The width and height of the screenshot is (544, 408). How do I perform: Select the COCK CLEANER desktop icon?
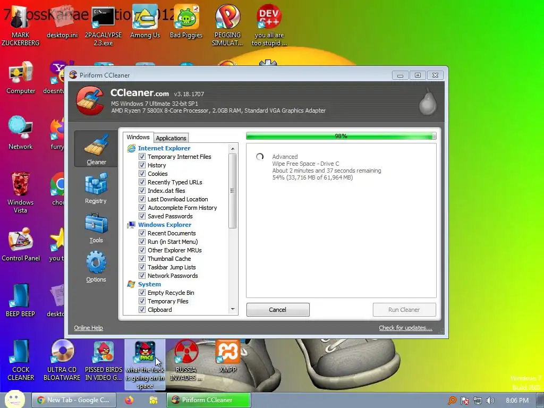pos(21,360)
